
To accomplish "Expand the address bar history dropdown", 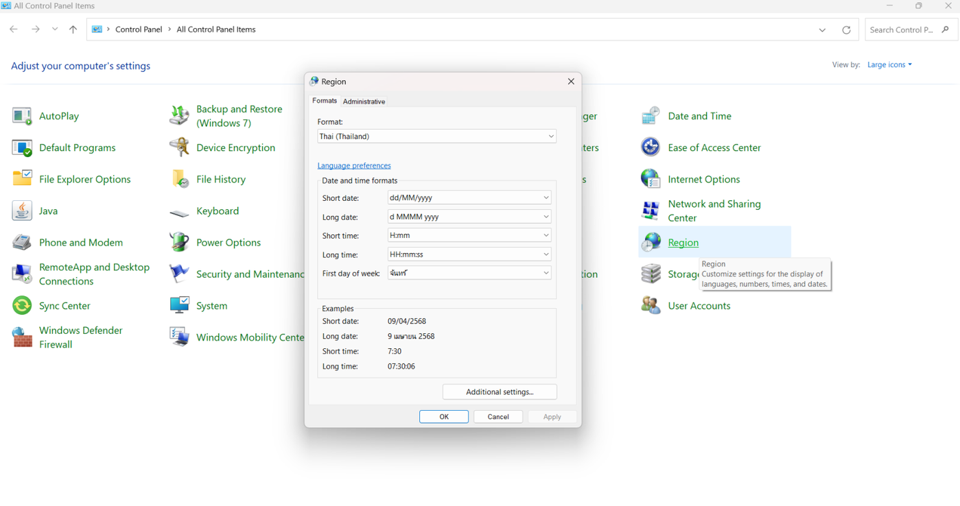I will pos(822,29).
